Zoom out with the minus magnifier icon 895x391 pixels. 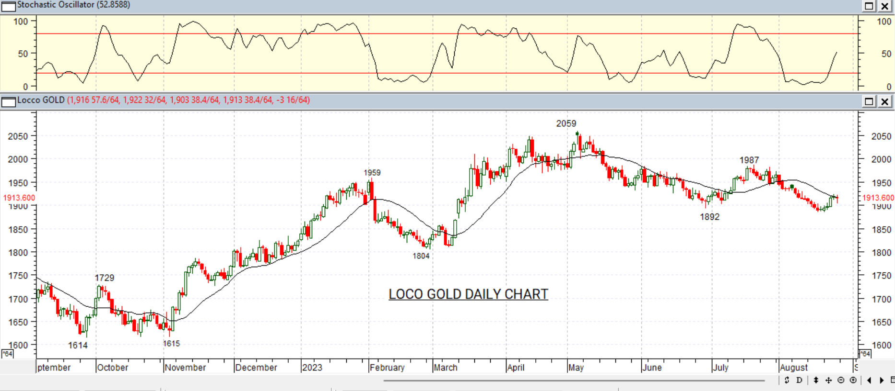point(841,380)
